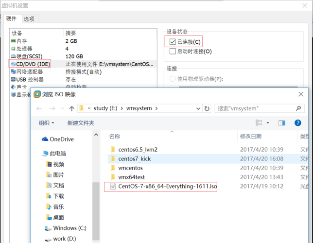Toggle the preview pane button
Screen dimensions: 313x243
pos(282,123)
